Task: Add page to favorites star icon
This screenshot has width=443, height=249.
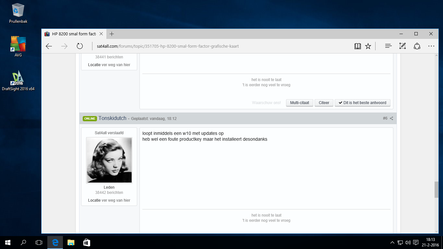Action: [368, 46]
